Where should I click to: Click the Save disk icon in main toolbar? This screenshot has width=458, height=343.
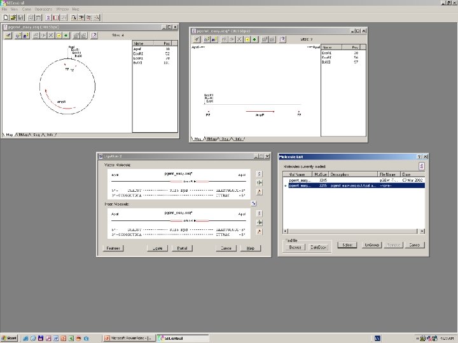coord(20,18)
